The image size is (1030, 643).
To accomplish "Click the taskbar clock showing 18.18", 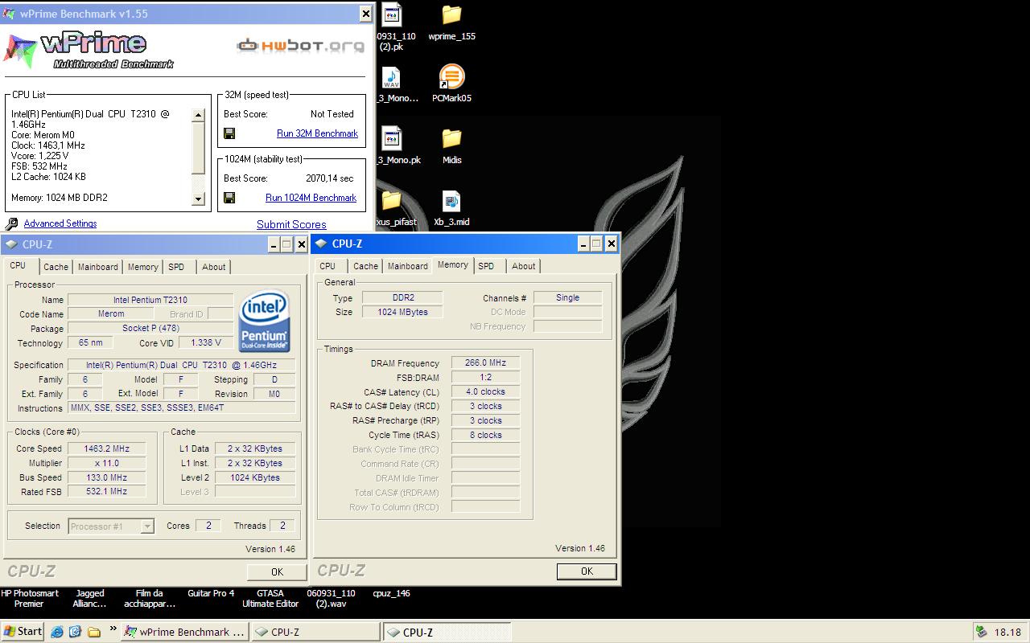I will click(x=1007, y=633).
